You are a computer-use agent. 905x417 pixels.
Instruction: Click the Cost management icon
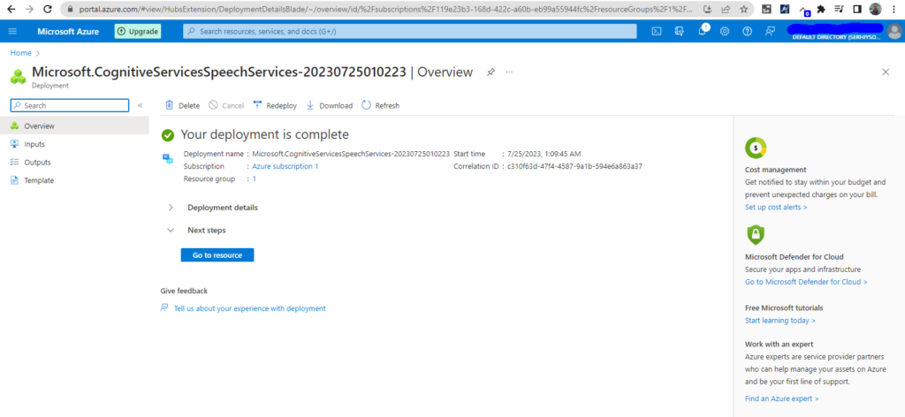[756, 148]
